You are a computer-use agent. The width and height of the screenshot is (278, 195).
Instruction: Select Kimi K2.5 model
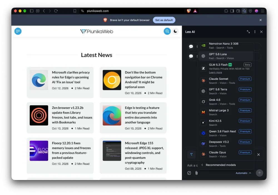(225, 123)
